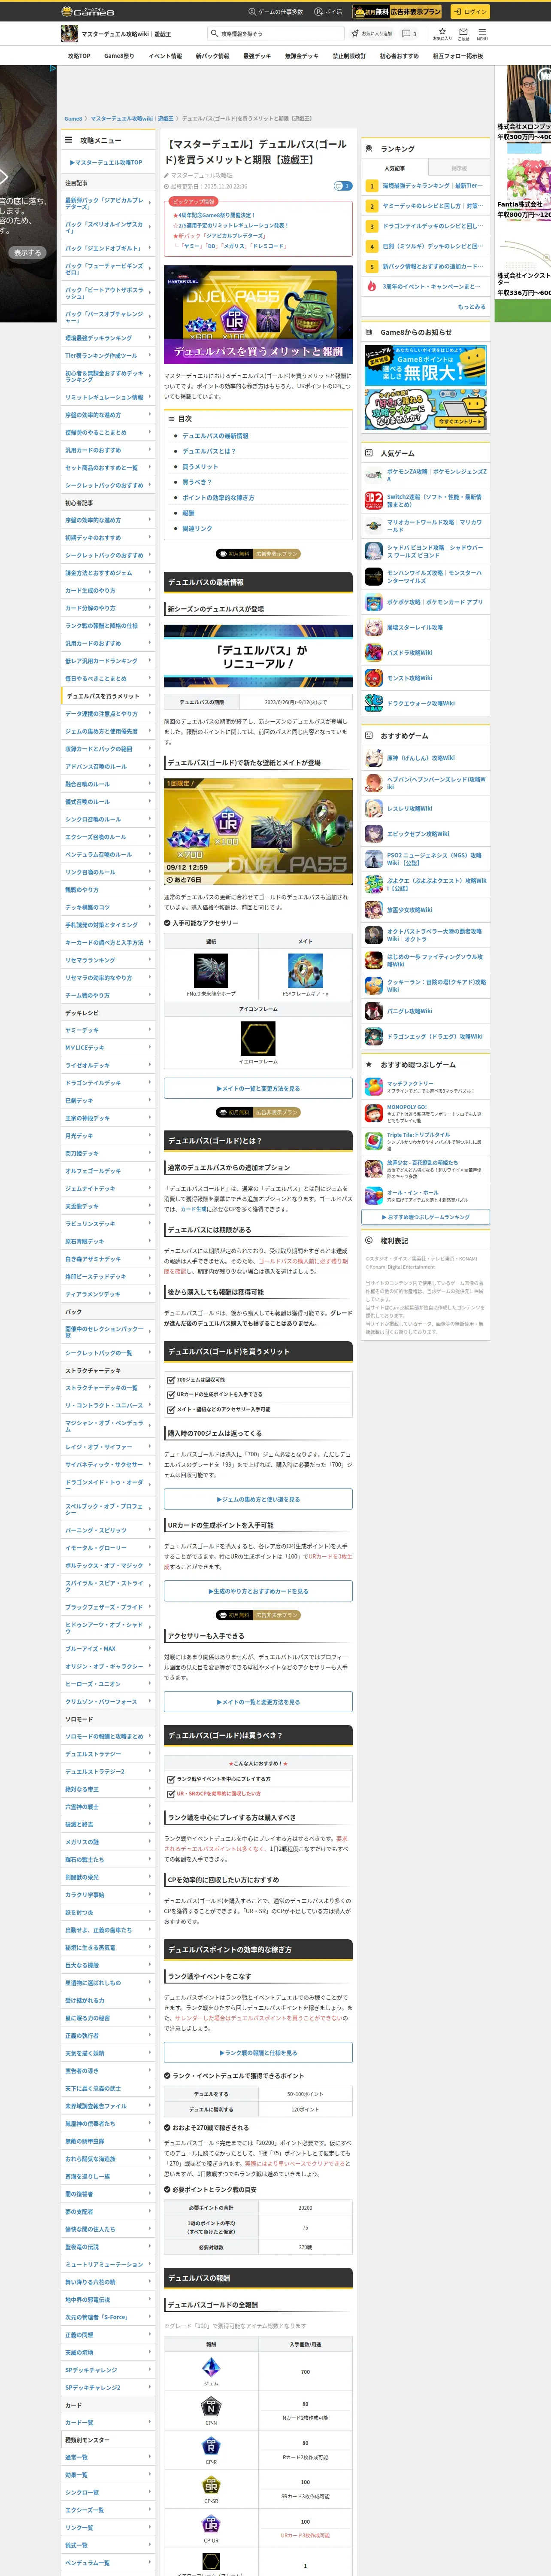Click the CP-UR reward icon

[x=211, y=2524]
